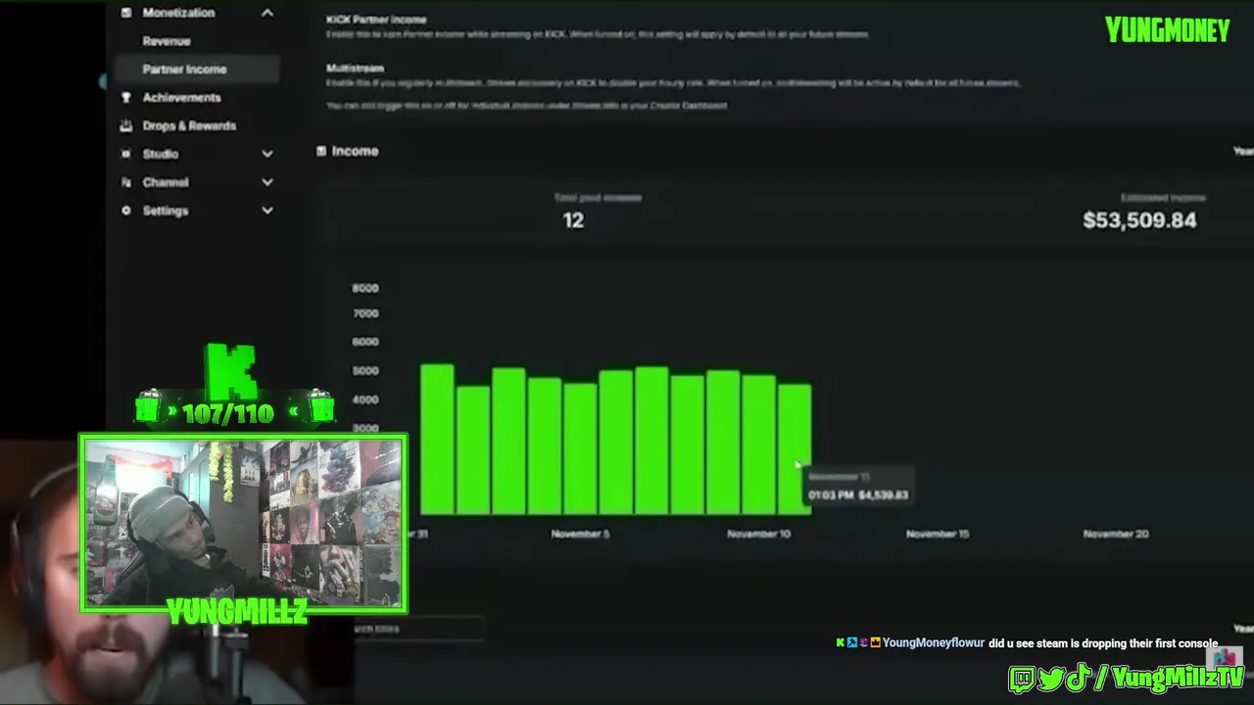Click the YUNGMILLZ name under webcam
Image resolution: width=1254 pixels, height=705 pixels.
click(238, 613)
